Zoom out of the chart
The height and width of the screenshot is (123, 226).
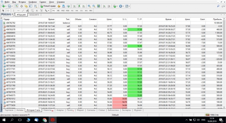pos(94,6)
